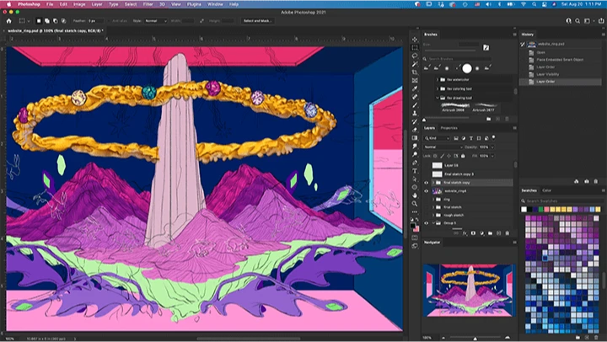Add layer style with fx icon

click(x=465, y=233)
